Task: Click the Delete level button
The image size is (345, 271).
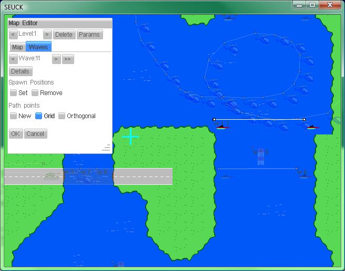Action: [x=64, y=35]
